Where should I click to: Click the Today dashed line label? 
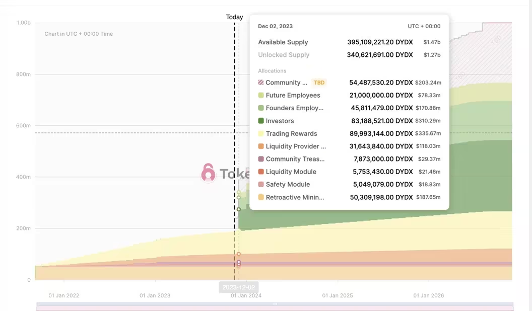(x=234, y=17)
